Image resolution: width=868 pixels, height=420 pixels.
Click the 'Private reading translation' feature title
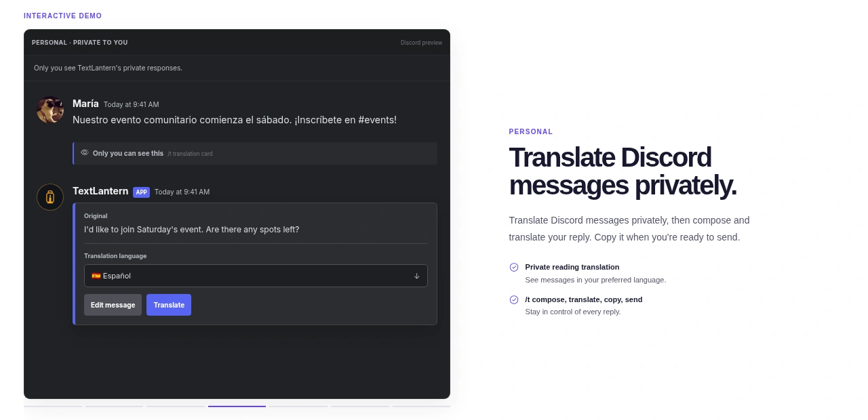[572, 267]
